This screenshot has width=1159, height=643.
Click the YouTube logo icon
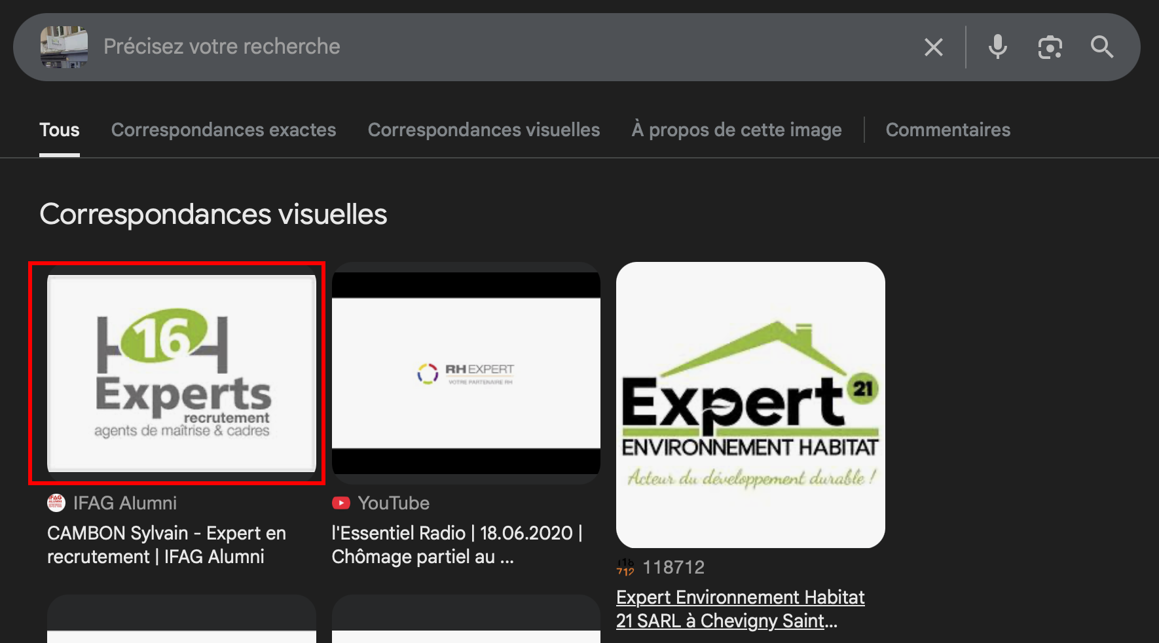(341, 503)
